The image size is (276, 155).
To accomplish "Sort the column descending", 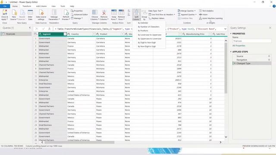I will [x=129, y=15].
